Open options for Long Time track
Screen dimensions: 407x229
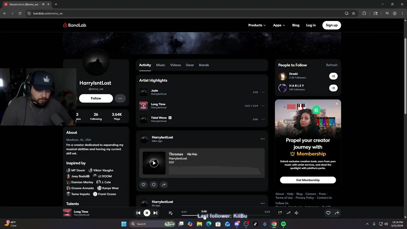coord(263,106)
